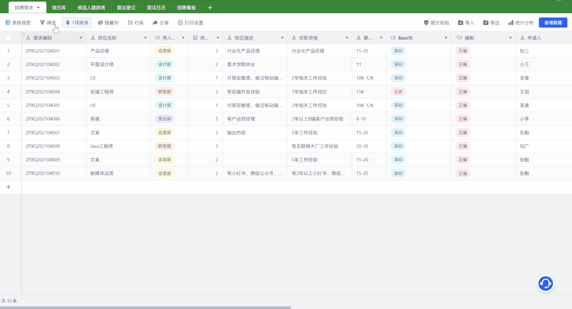Click the 8-10 salary cell
The width and height of the screenshot is (572, 309).
(x=369, y=119)
